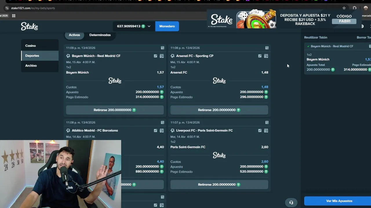Viewport: 371px width, 208px height.
Task: Click Borrar Todo in the bet slip
Action: point(364,38)
